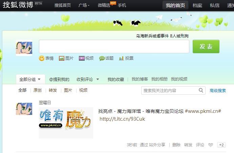This screenshot has width=234, height=153.
Task: Click the 投票 poll chart icon
Action: point(121,58)
